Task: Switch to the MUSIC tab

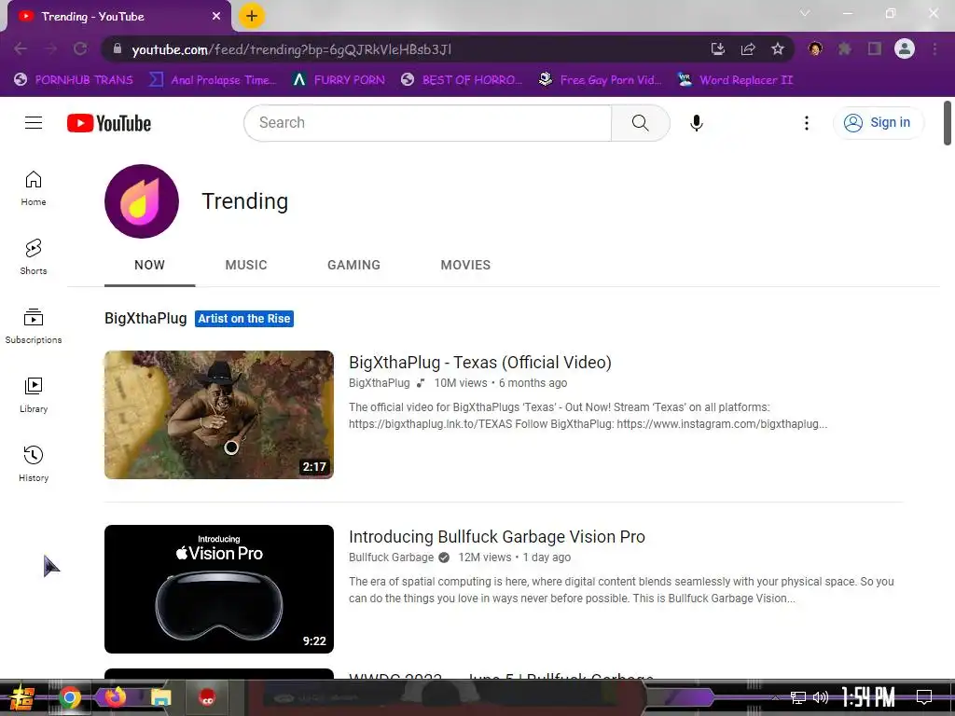Action: [x=246, y=265]
